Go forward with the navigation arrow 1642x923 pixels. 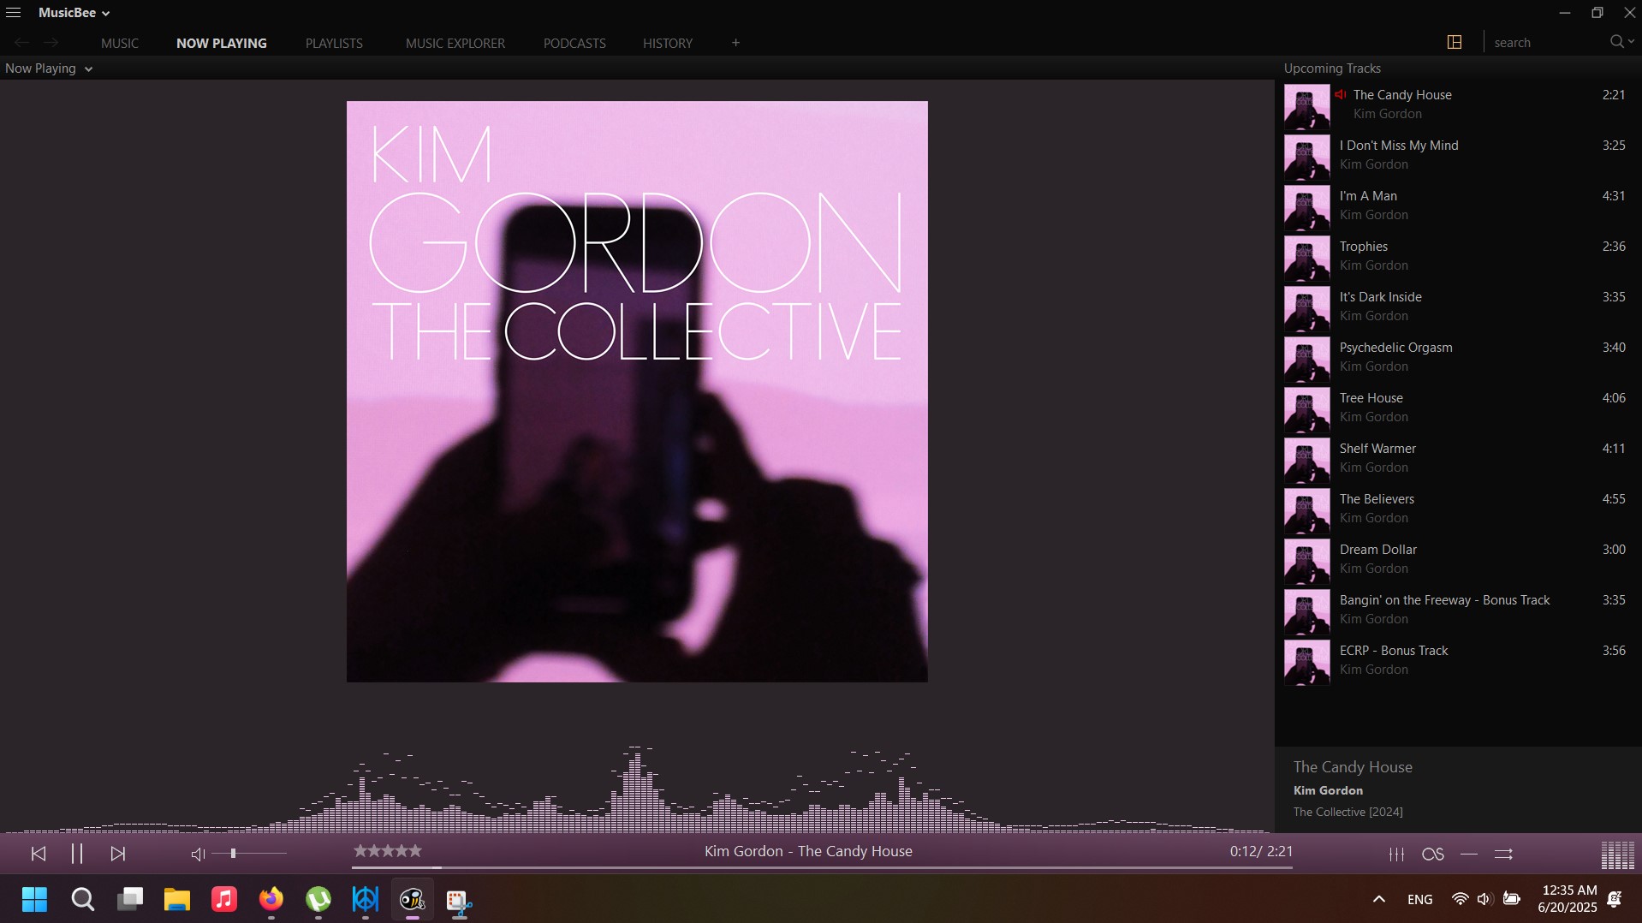(51, 42)
